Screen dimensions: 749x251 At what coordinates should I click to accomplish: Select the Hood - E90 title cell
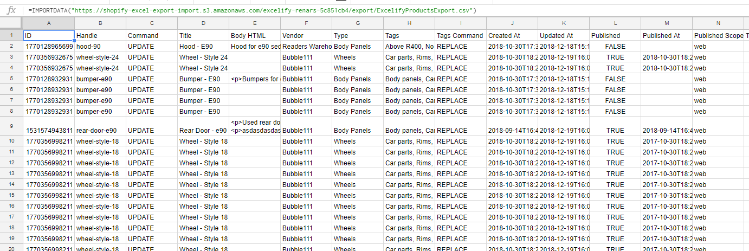pos(203,47)
